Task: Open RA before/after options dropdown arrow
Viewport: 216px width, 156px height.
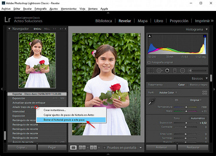Action: coord(88,147)
